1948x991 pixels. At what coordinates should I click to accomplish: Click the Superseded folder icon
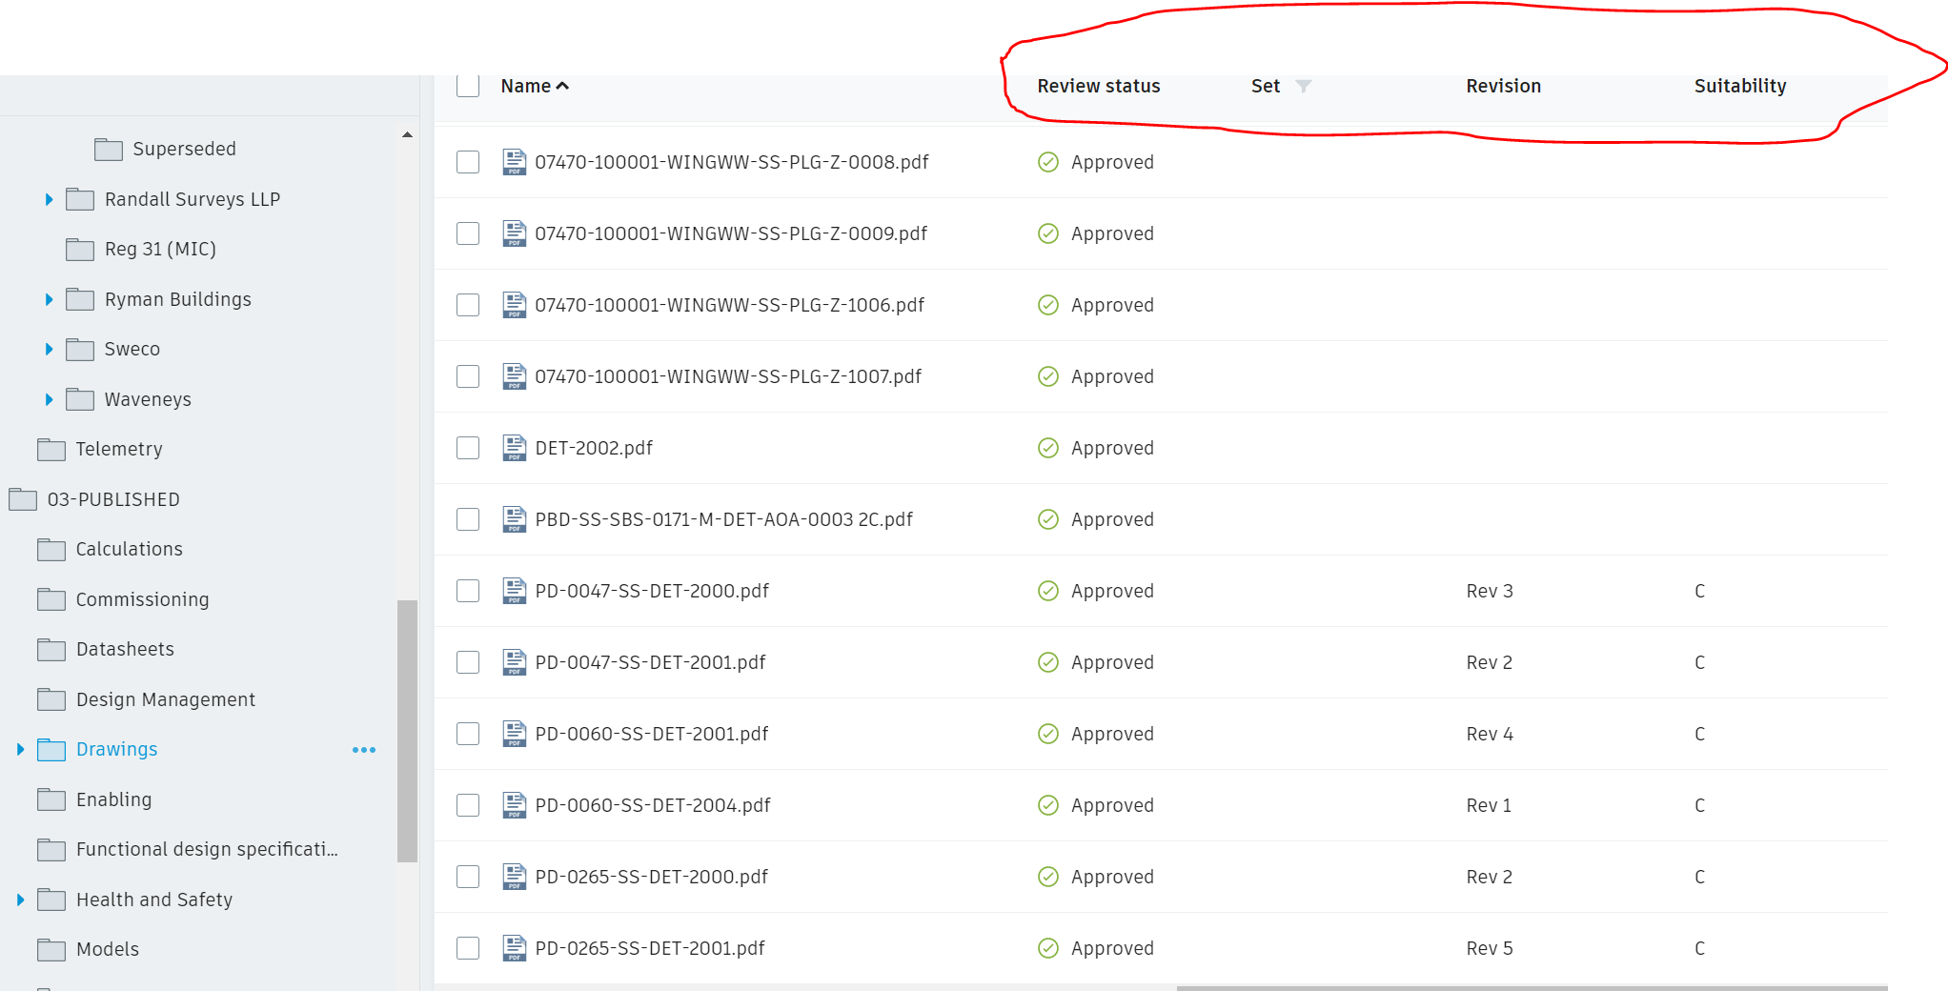pyautogui.click(x=109, y=150)
